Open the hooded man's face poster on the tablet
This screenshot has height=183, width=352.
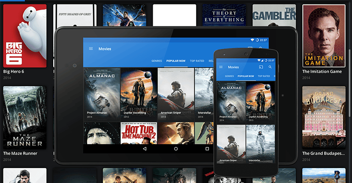[102, 133]
